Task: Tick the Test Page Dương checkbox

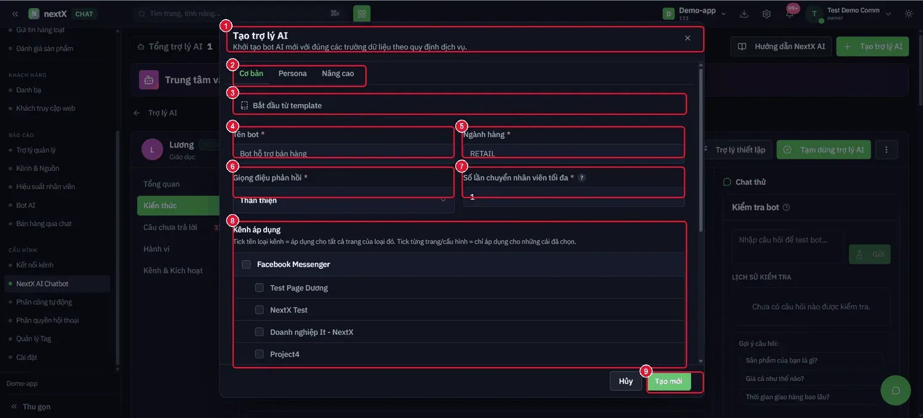Action: click(x=259, y=287)
